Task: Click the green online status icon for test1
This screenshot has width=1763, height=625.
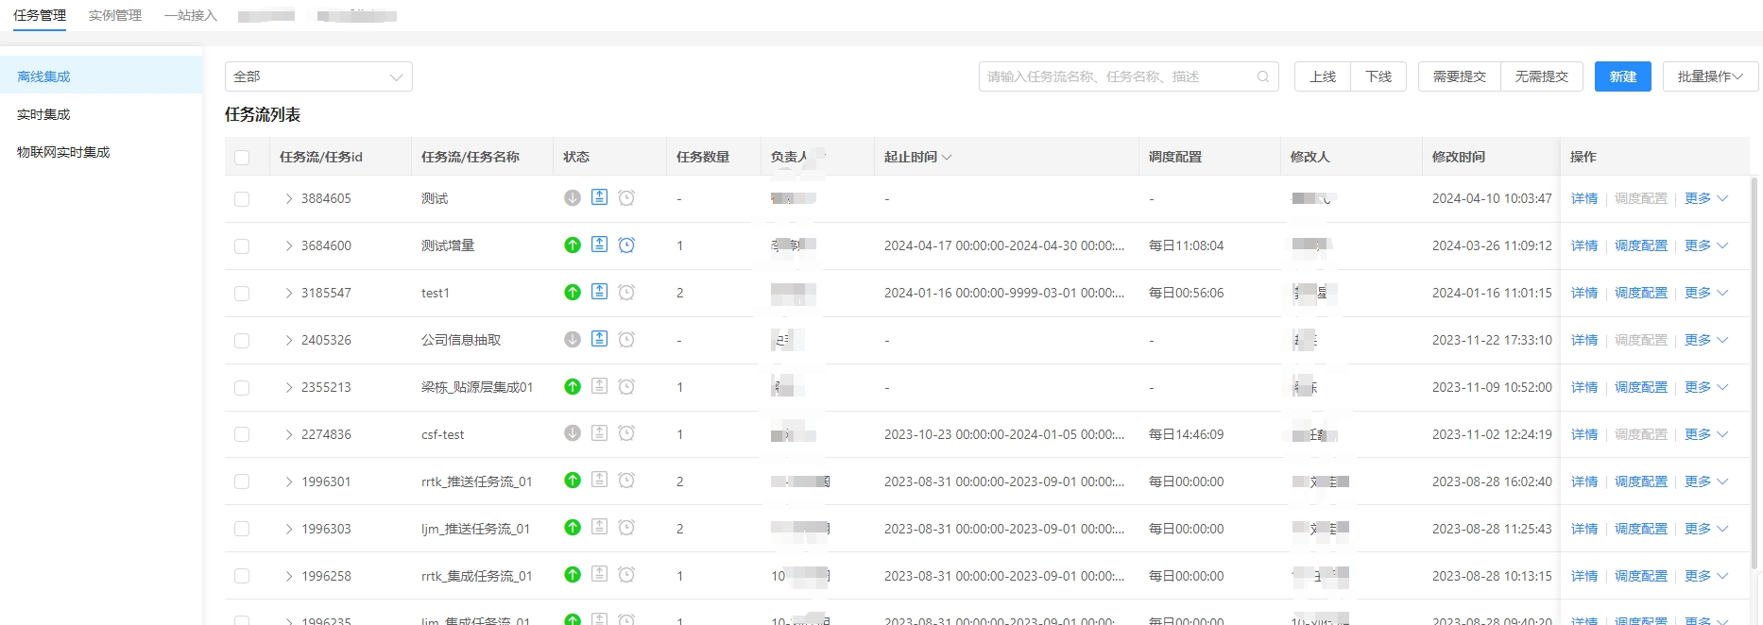Action: [572, 293]
